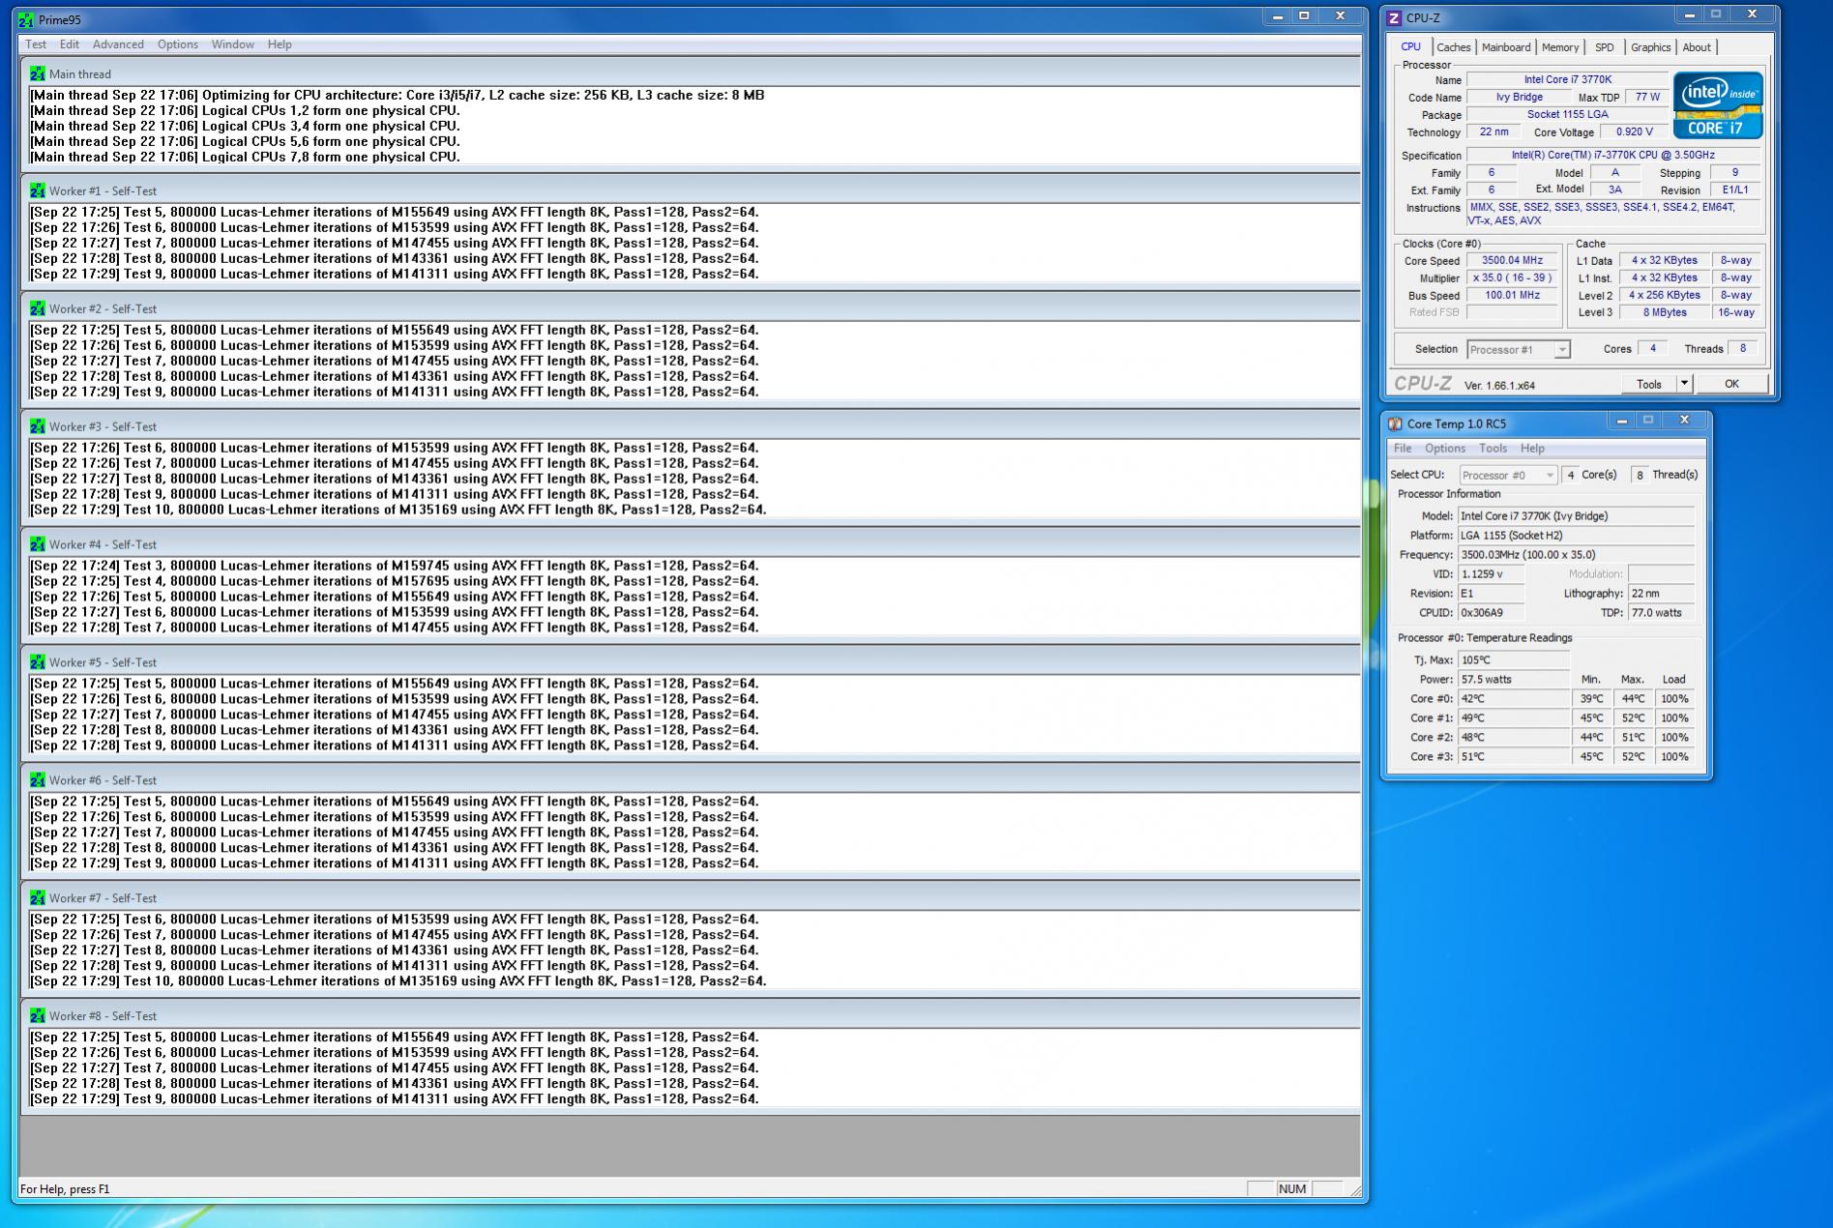Click the Tj. Max value 105°C

(x=1514, y=660)
